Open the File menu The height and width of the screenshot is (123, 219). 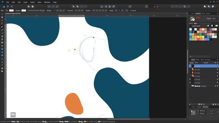tap(8, 2)
